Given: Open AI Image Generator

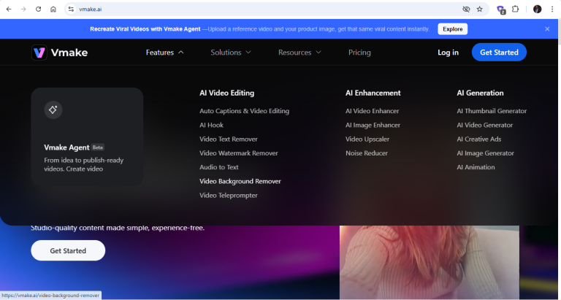Looking at the screenshot, I should coord(485,153).
